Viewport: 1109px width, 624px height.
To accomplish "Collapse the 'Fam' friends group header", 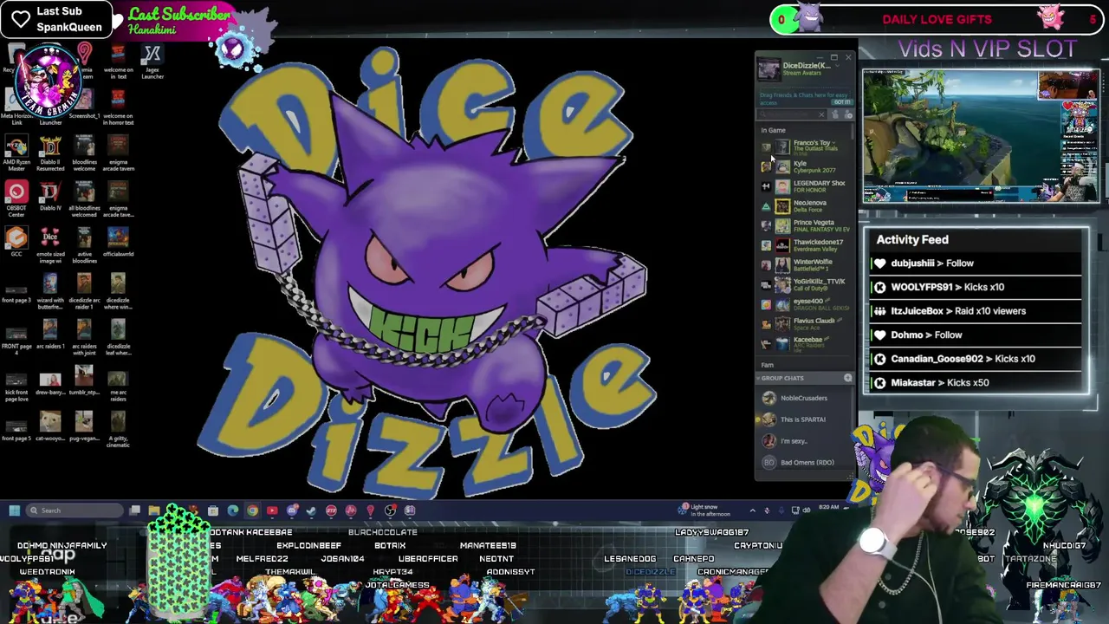I will click(x=768, y=365).
